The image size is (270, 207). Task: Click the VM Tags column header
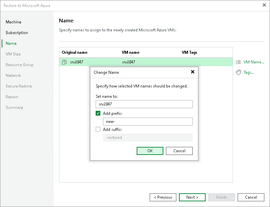pyautogui.click(x=189, y=52)
